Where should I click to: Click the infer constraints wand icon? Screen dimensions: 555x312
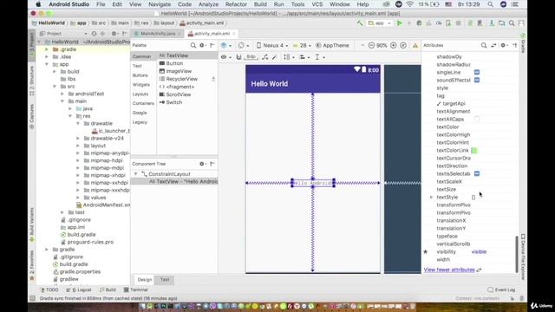[x=274, y=57]
